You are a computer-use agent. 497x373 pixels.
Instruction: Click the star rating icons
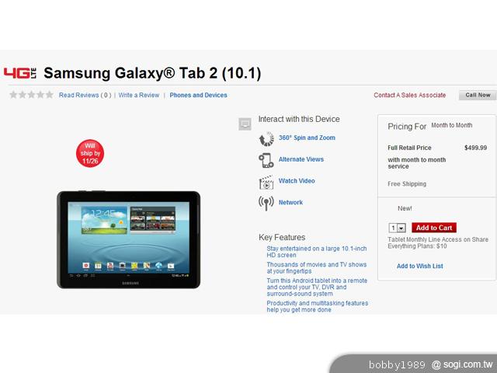coord(31,95)
